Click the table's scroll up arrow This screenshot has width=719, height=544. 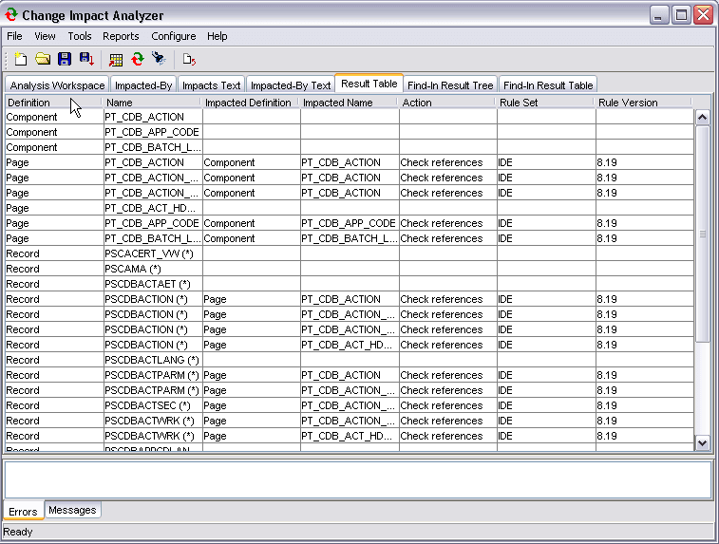[703, 118]
